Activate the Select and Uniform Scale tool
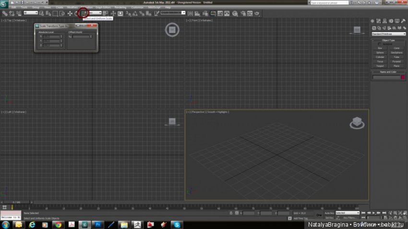 coord(84,13)
